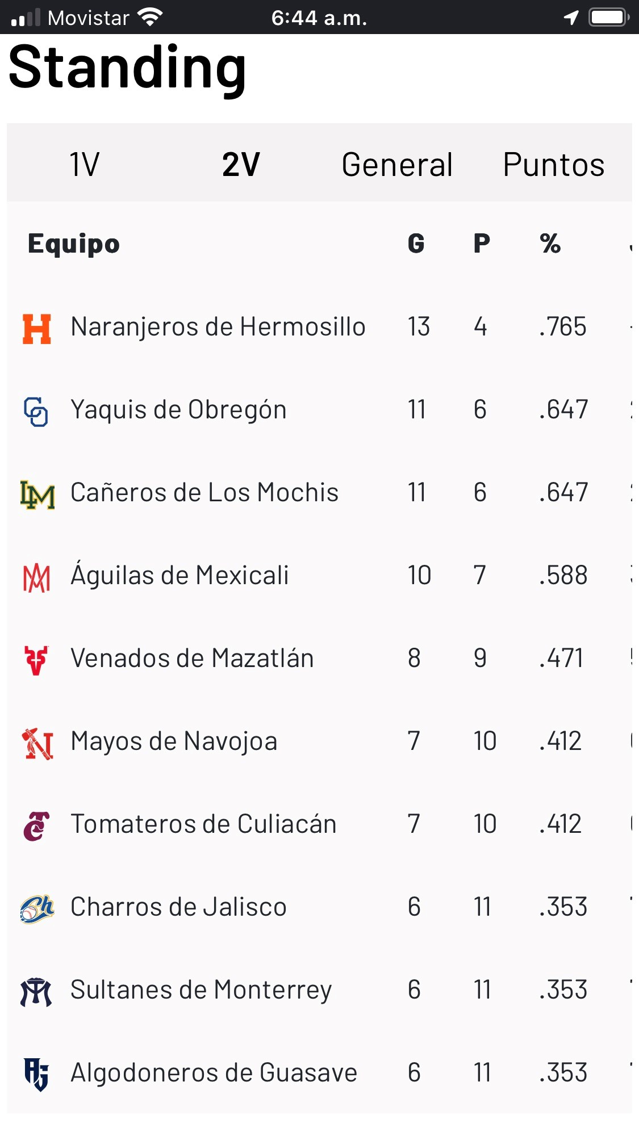Tap the Wi-Fi status bar icon
Image resolution: width=639 pixels, height=1136 pixels.
pyautogui.click(x=151, y=18)
